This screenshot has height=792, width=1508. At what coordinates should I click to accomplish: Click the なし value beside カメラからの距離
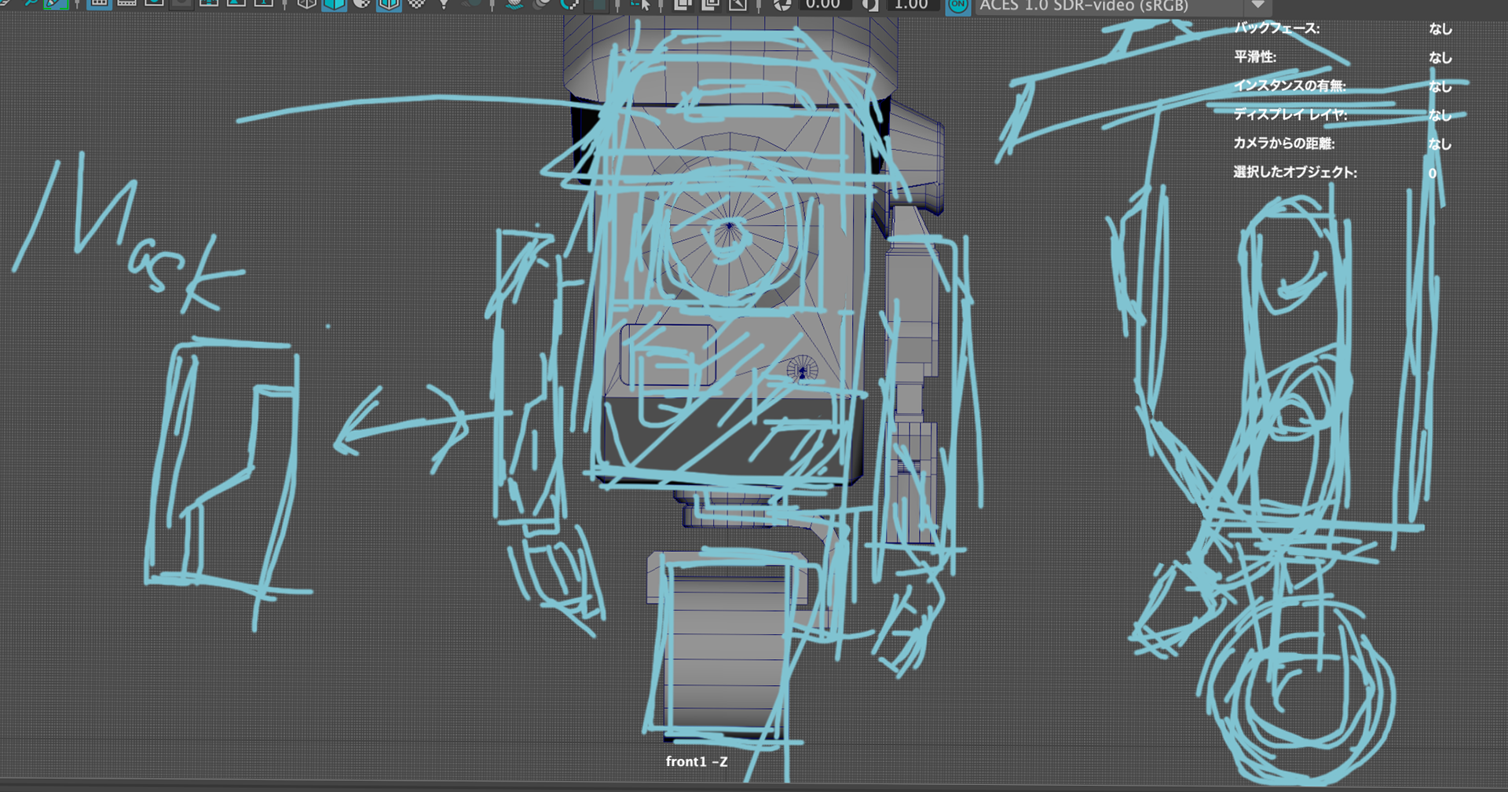click(x=1440, y=144)
